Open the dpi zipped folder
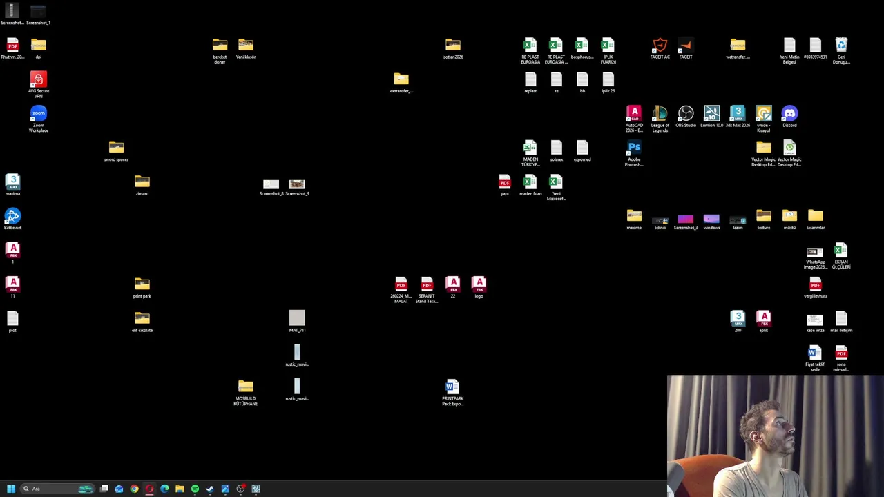Screen dimensions: 884x497 39,48
